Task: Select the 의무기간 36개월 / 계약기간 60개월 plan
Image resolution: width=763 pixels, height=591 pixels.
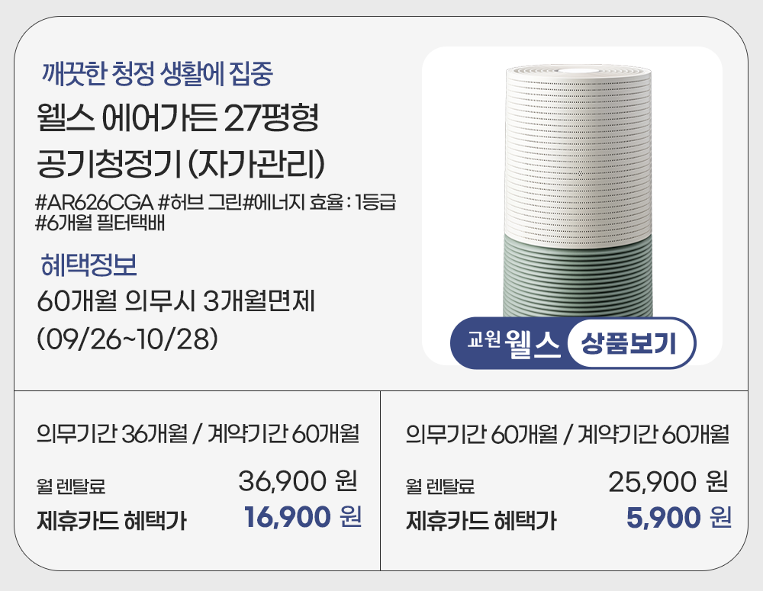Action: pyautogui.click(x=198, y=435)
